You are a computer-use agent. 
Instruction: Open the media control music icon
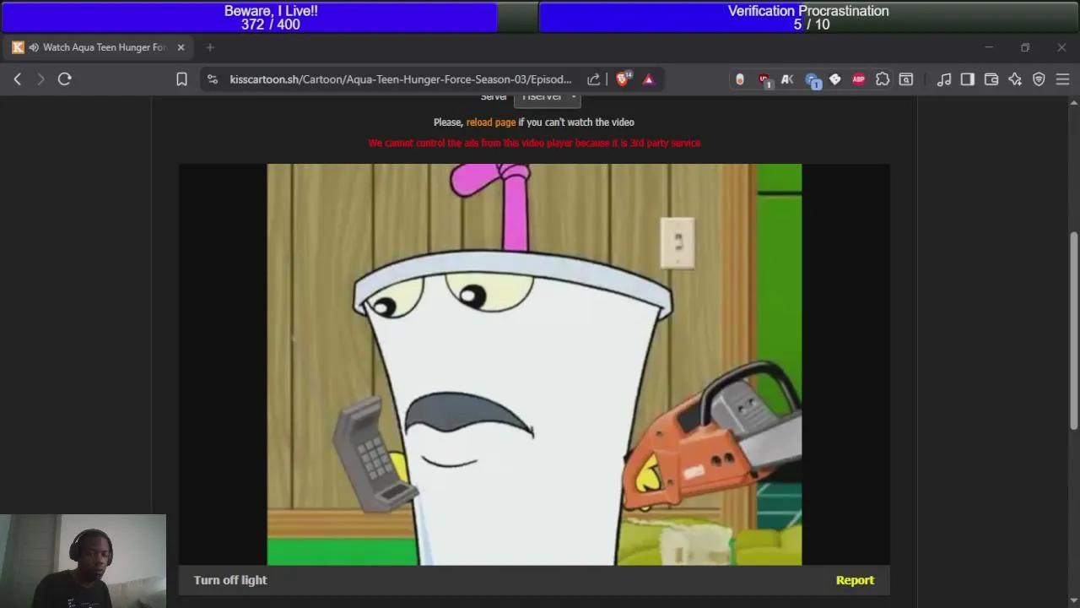click(x=944, y=79)
